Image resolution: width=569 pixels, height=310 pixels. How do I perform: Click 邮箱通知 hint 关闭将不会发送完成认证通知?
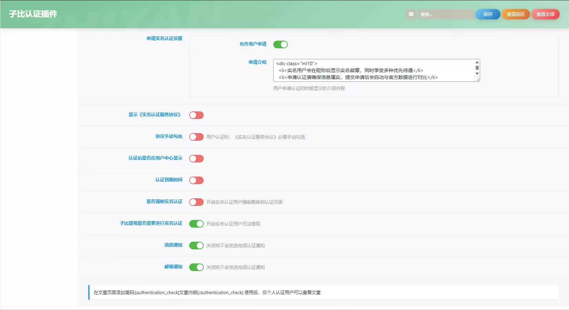click(x=235, y=267)
